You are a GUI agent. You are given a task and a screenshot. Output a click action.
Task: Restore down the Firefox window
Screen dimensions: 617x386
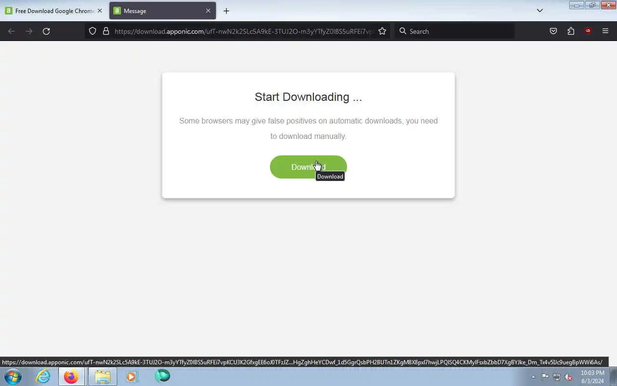click(x=592, y=5)
